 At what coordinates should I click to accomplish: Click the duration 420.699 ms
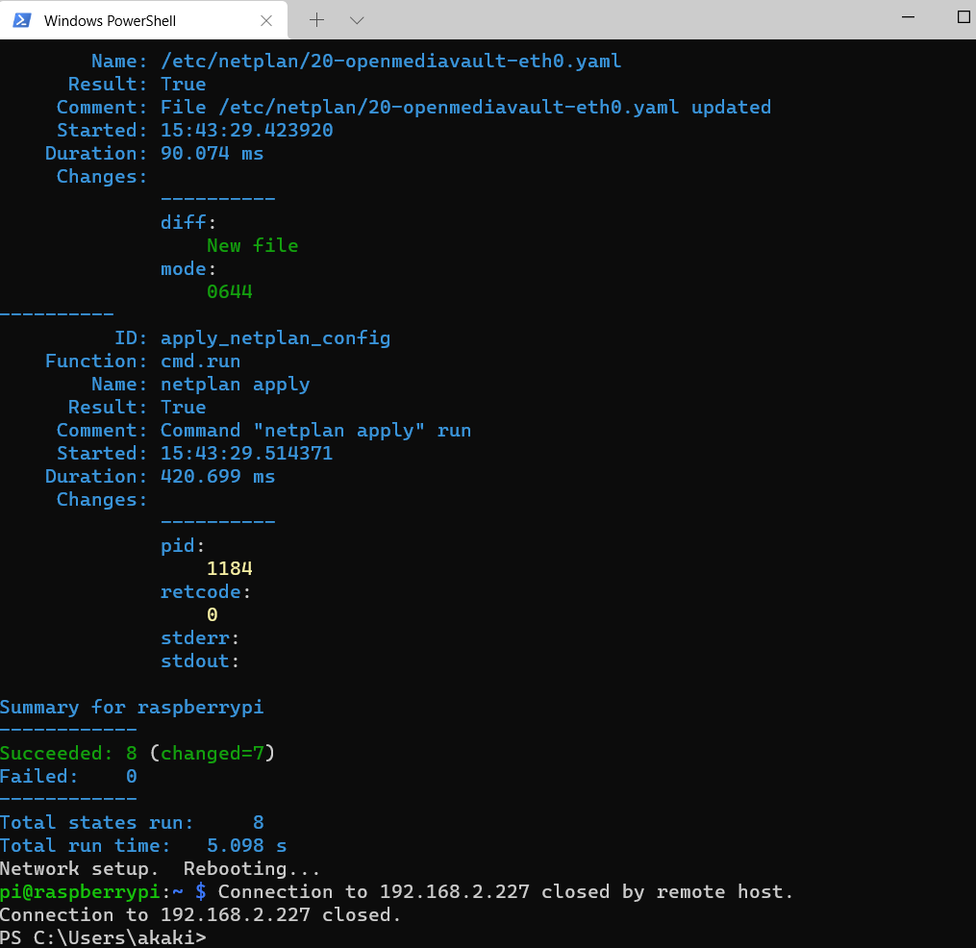(x=217, y=476)
